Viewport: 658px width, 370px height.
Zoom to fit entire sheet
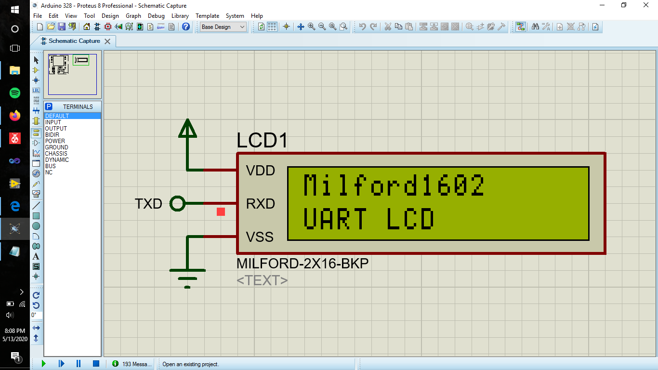pyautogui.click(x=332, y=26)
